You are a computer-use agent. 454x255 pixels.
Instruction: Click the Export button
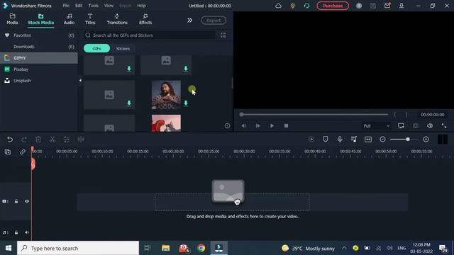(x=214, y=21)
